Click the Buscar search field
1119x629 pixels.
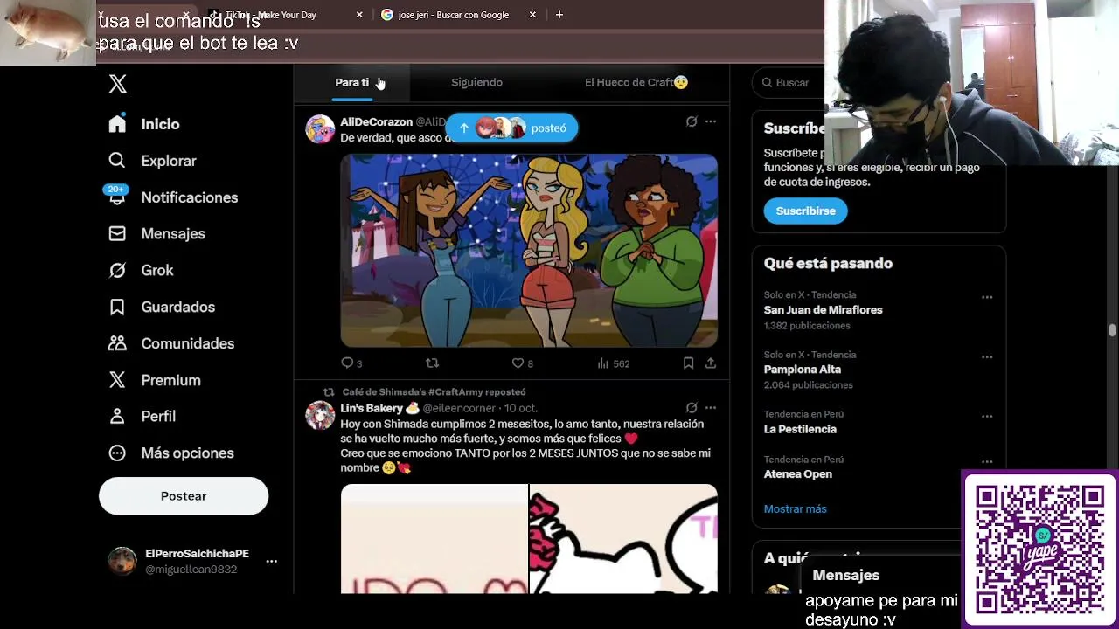pyautogui.click(x=787, y=82)
